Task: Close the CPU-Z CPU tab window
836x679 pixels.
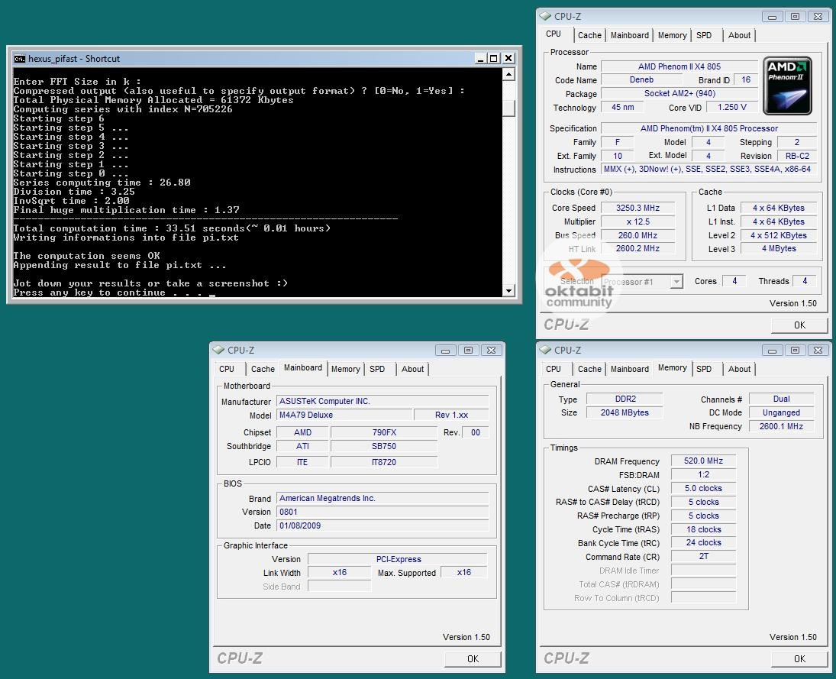Action: 818,17
